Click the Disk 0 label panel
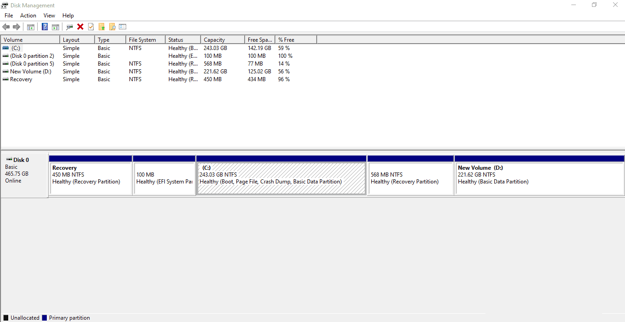 tap(24, 175)
